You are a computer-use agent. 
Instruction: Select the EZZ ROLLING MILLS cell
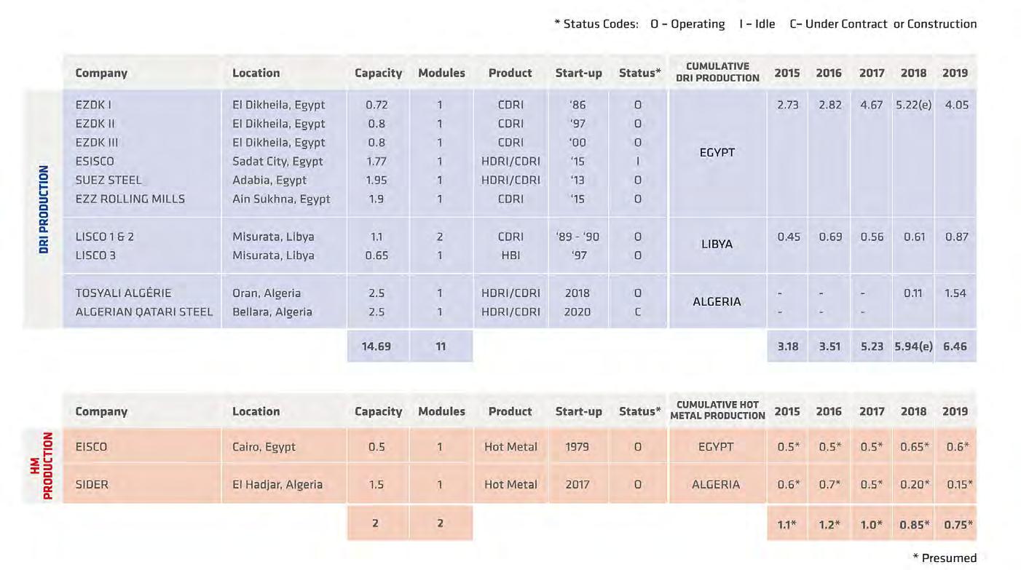click(130, 199)
